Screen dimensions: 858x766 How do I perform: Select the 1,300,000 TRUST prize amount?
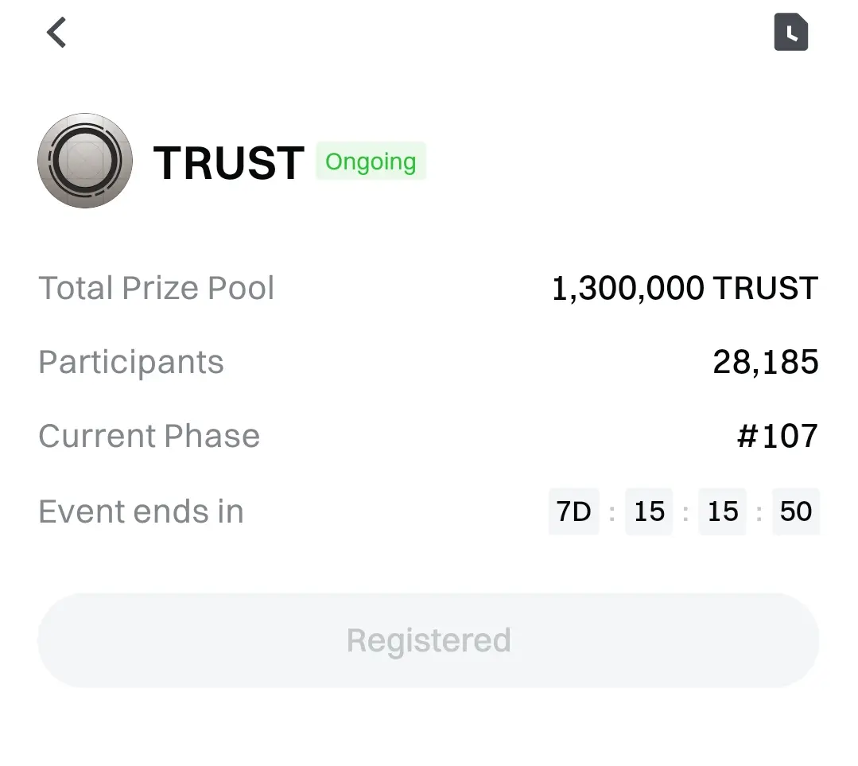(x=685, y=288)
